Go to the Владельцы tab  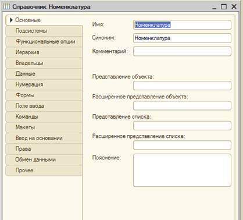(44, 63)
